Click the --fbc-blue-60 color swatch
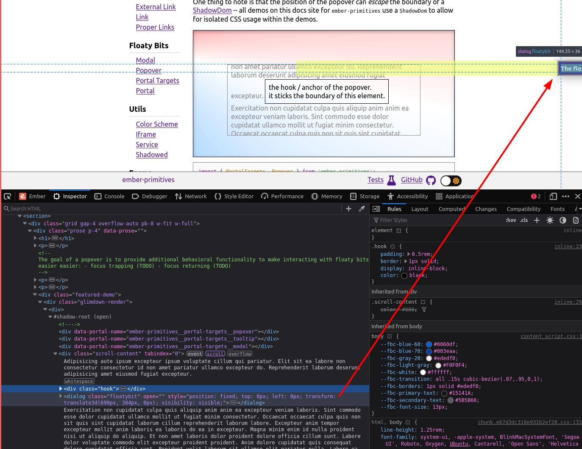This screenshot has height=449, width=582. (429, 344)
